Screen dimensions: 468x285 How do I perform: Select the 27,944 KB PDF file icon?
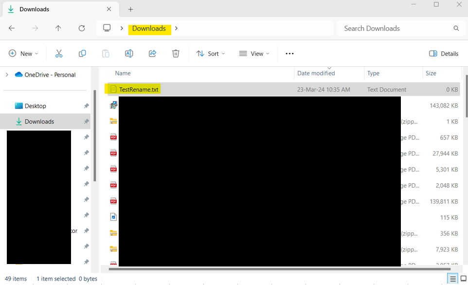point(113,153)
